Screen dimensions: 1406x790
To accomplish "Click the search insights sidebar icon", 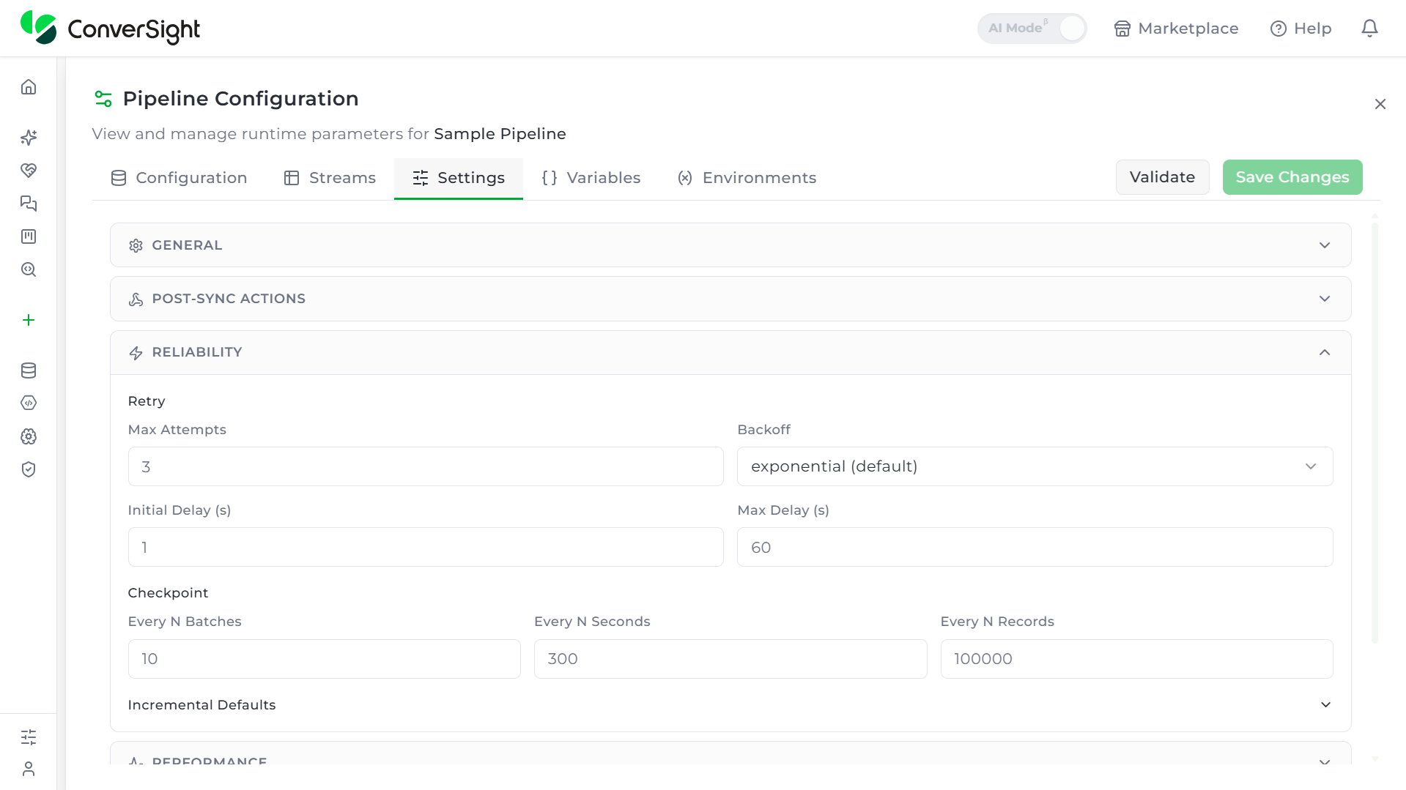I will [29, 269].
